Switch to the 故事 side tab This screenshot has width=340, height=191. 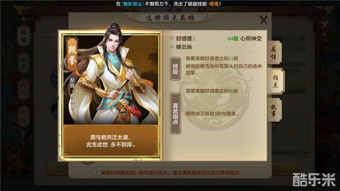[274, 110]
